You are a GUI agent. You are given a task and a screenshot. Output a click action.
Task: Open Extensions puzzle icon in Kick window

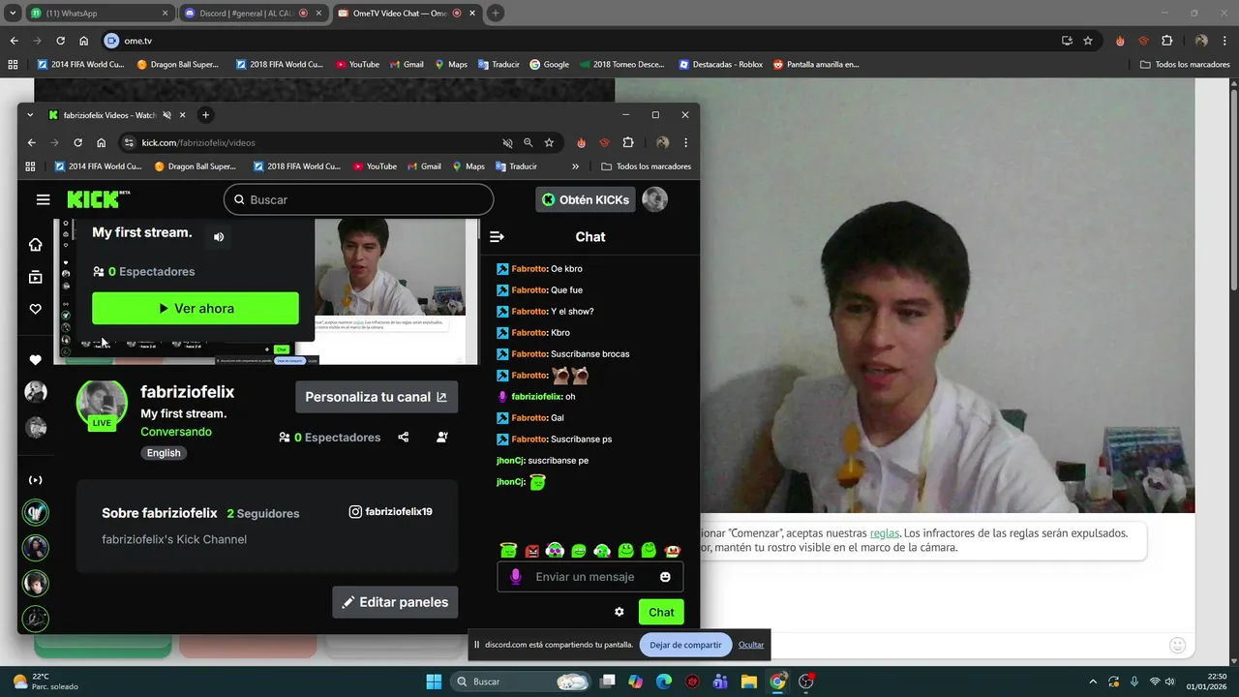point(628,142)
